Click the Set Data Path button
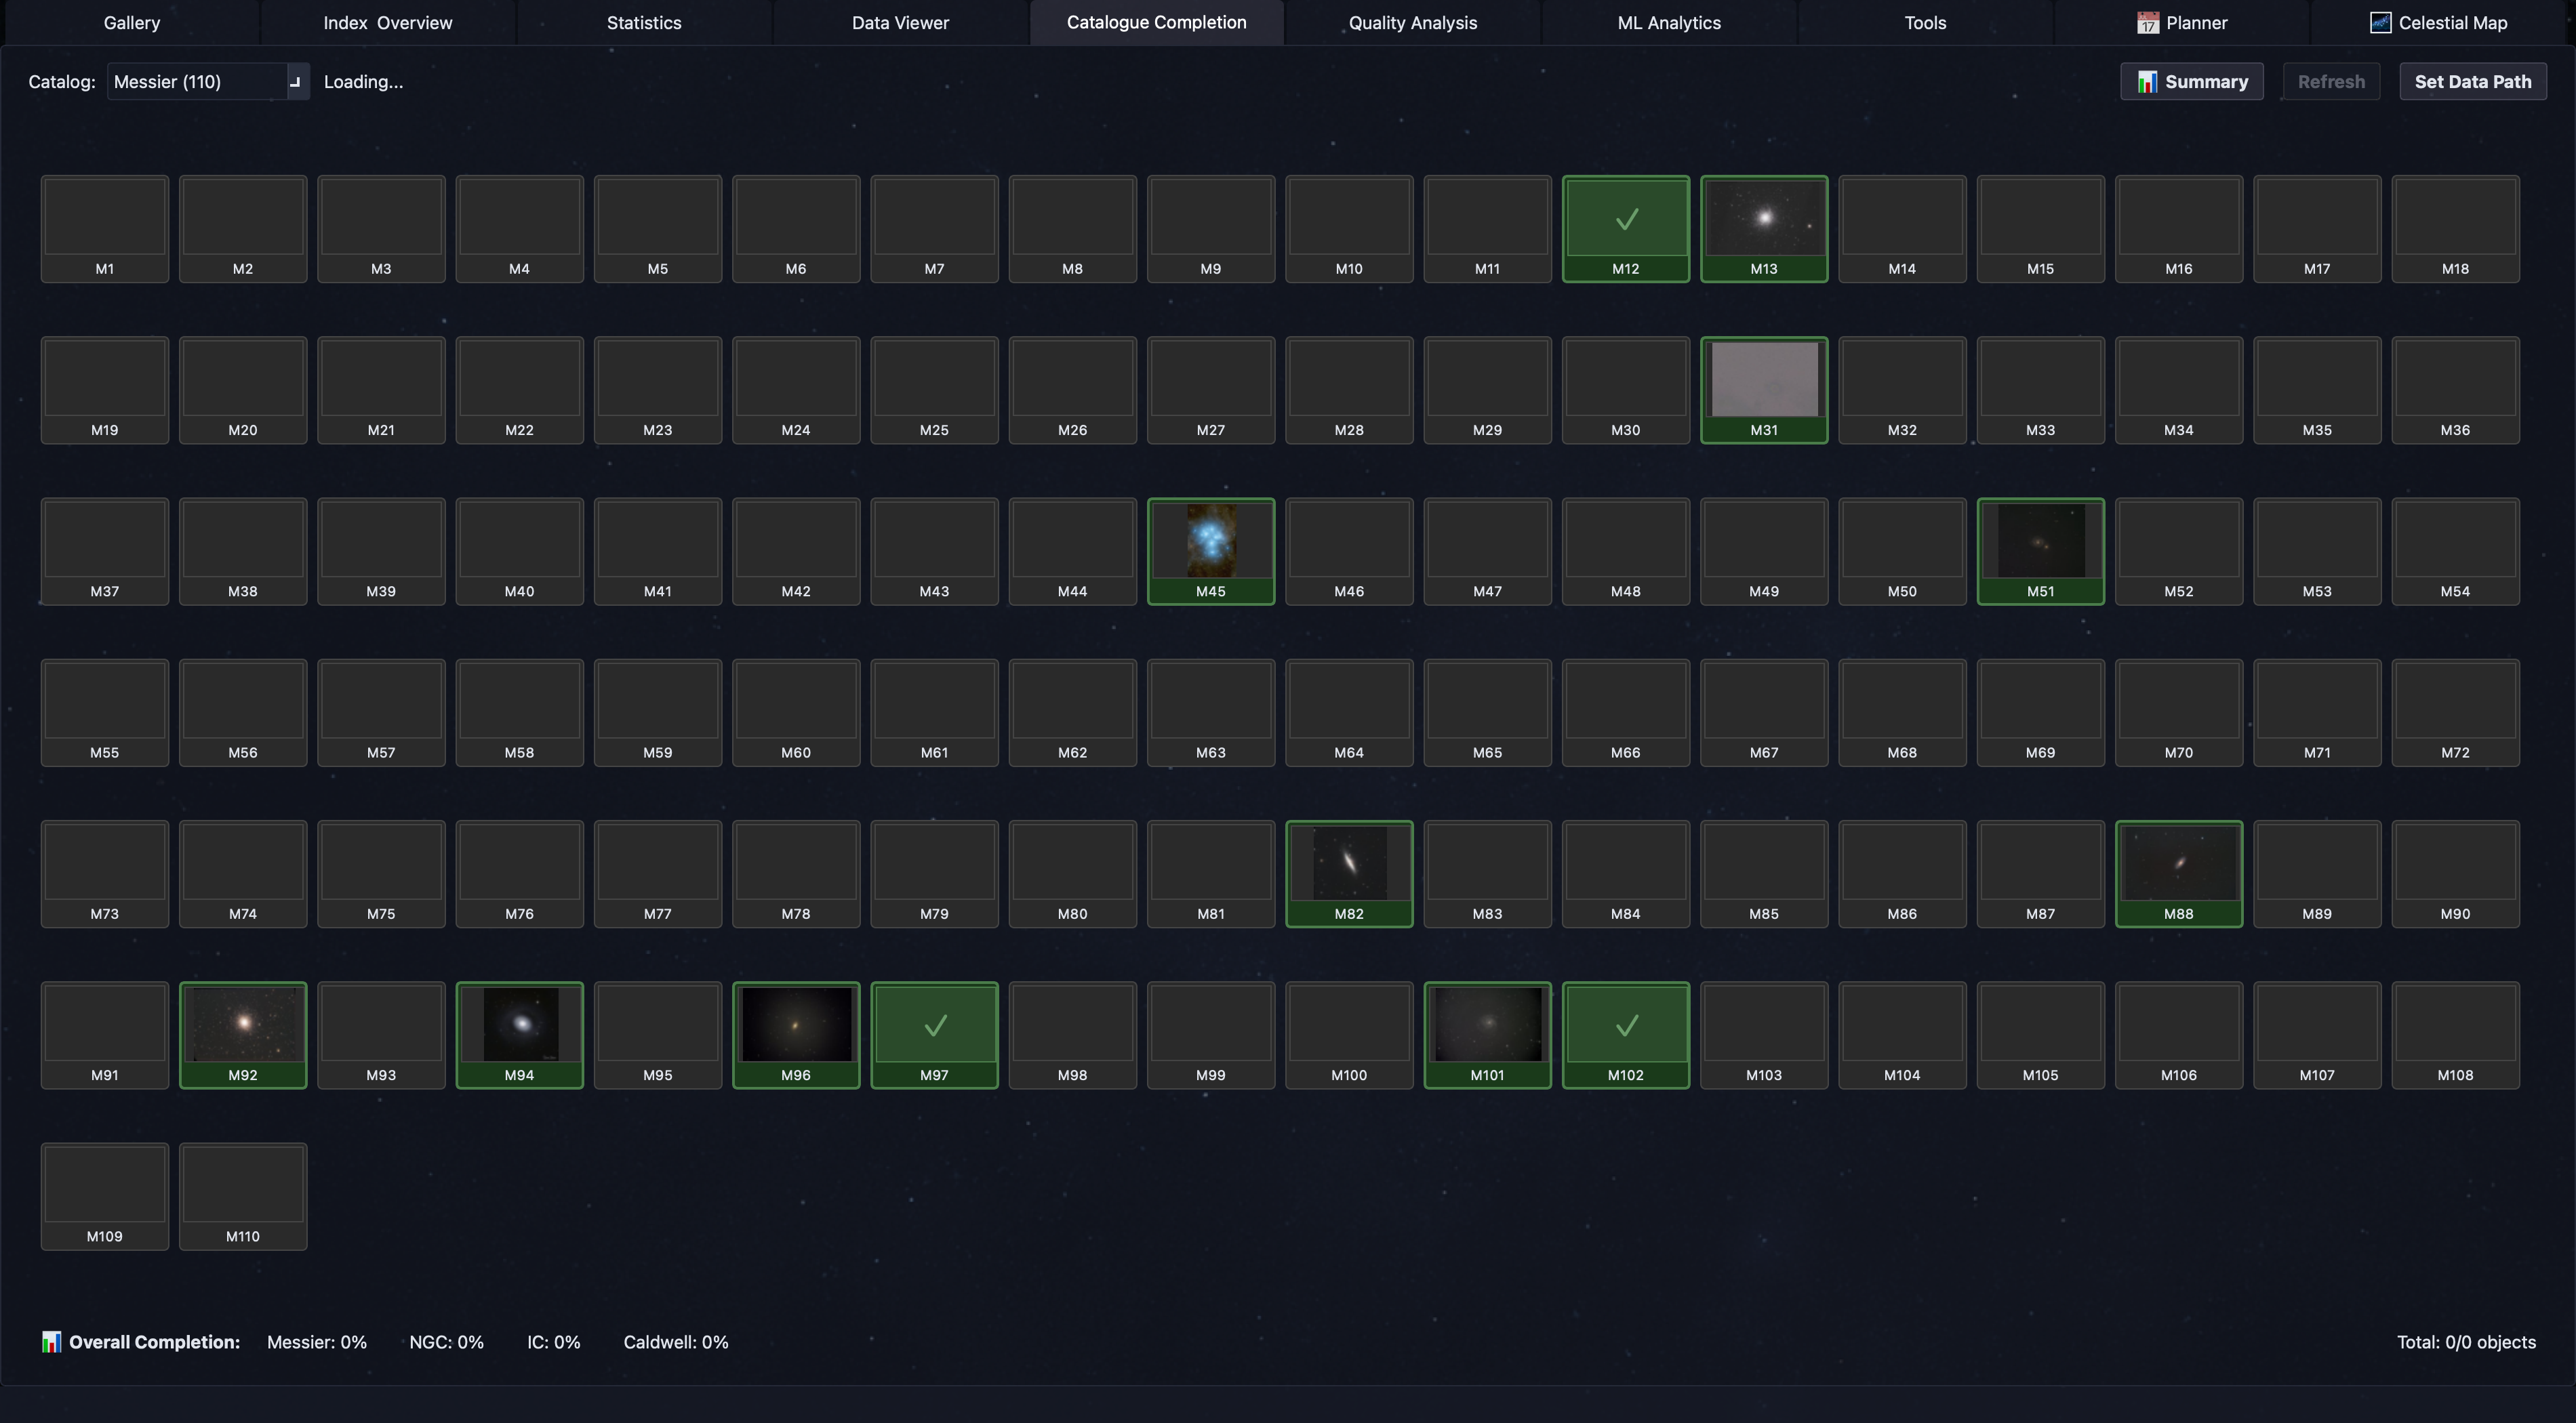Viewport: 2576px width, 1423px height. tap(2472, 82)
